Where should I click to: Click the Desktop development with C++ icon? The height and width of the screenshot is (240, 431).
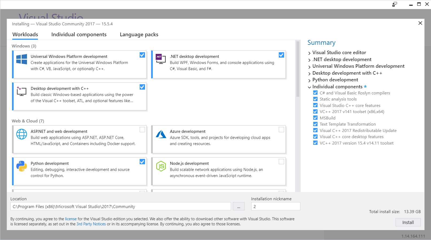(22, 91)
